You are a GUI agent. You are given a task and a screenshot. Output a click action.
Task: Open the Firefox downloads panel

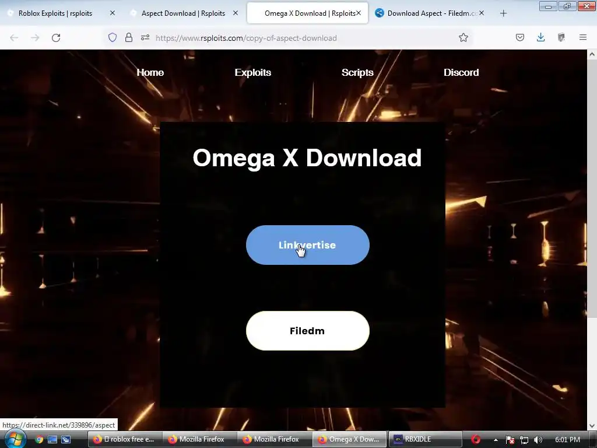[540, 37]
